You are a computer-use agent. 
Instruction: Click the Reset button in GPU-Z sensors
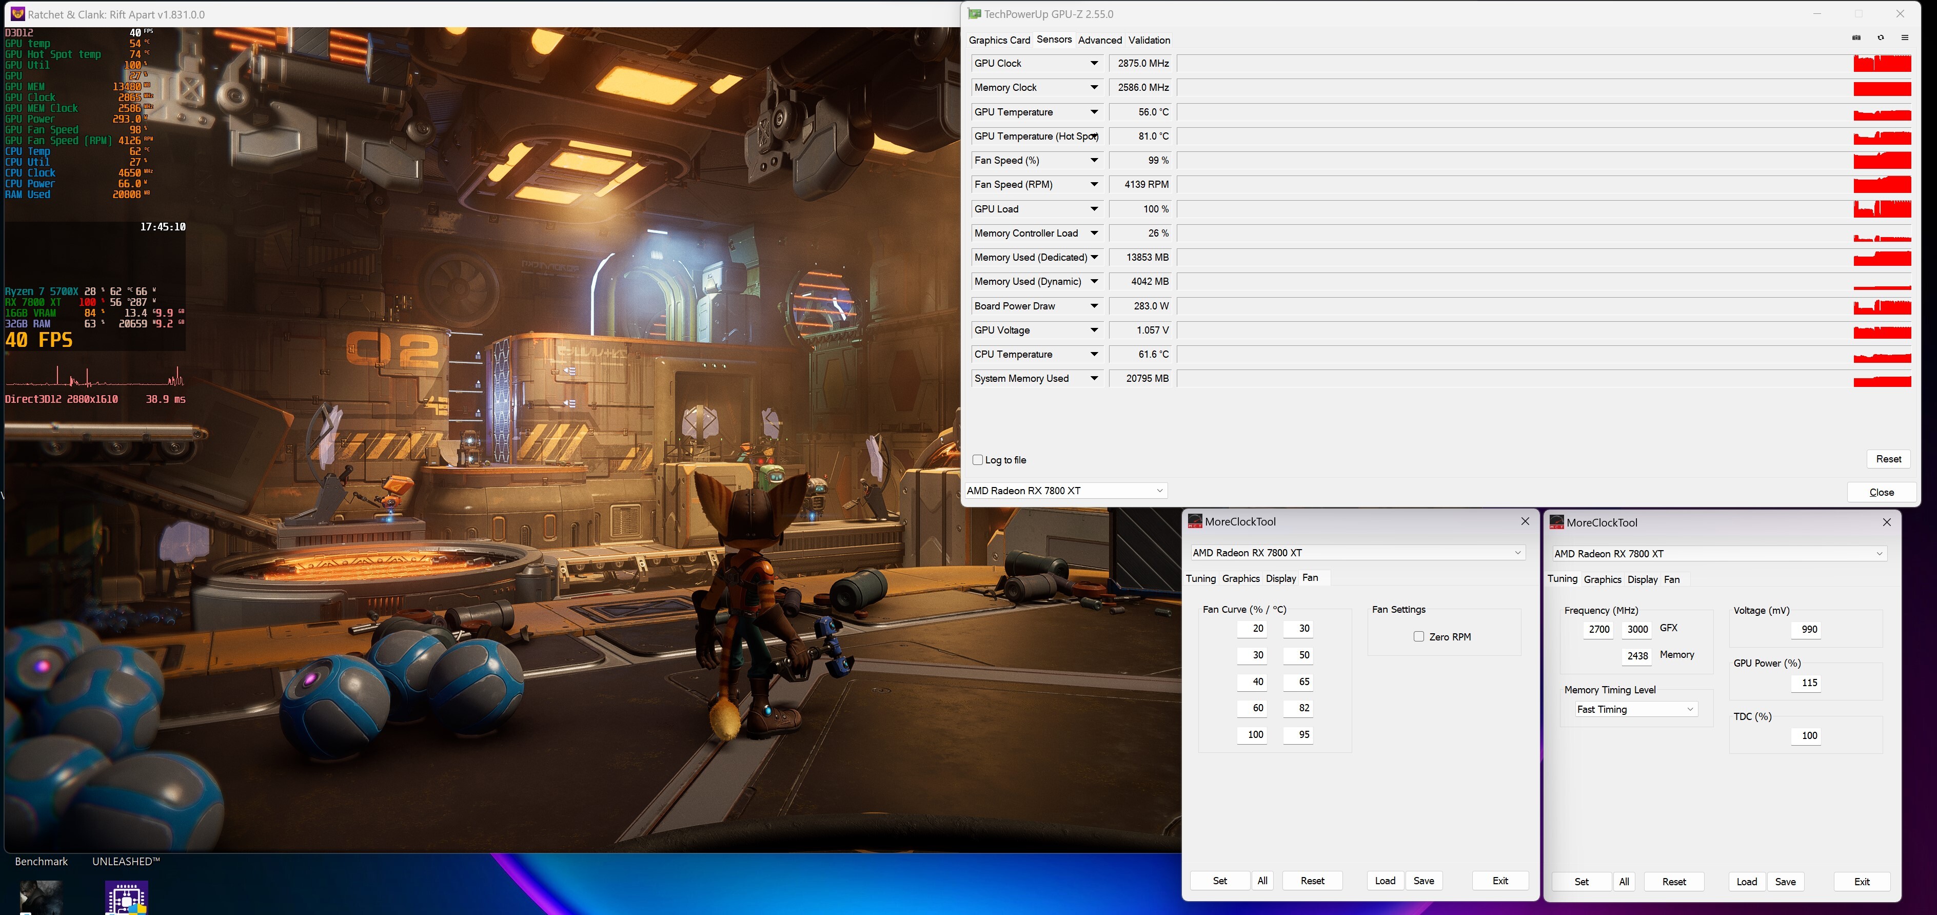1888,459
